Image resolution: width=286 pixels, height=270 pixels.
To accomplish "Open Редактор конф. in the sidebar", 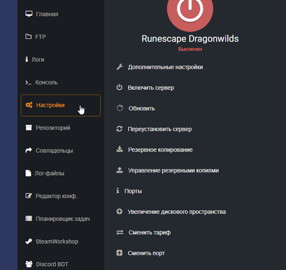I will tap(56, 196).
